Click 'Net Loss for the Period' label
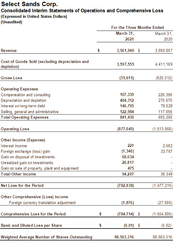 [x=22, y=186]
